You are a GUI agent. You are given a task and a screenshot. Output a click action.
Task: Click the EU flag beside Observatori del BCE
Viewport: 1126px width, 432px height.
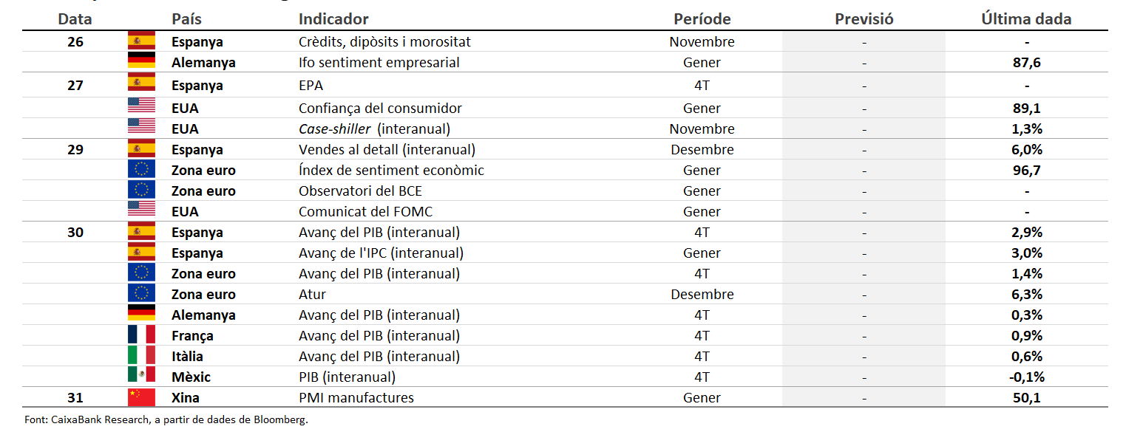[x=141, y=191]
